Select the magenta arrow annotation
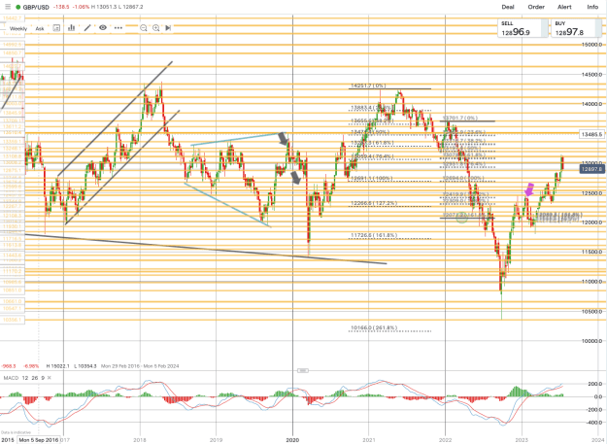Screen dimensions: 607x444 click(x=529, y=189)
